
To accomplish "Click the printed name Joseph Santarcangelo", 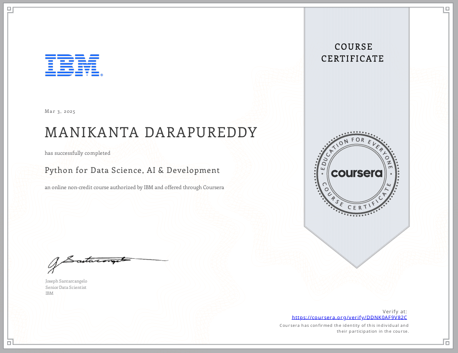I will click(x=66, y=281).
